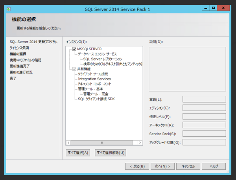Viewport: 236px width, 180px height.
Task: Click the MSSQLSERVER instance label
Action: (89, 49)
